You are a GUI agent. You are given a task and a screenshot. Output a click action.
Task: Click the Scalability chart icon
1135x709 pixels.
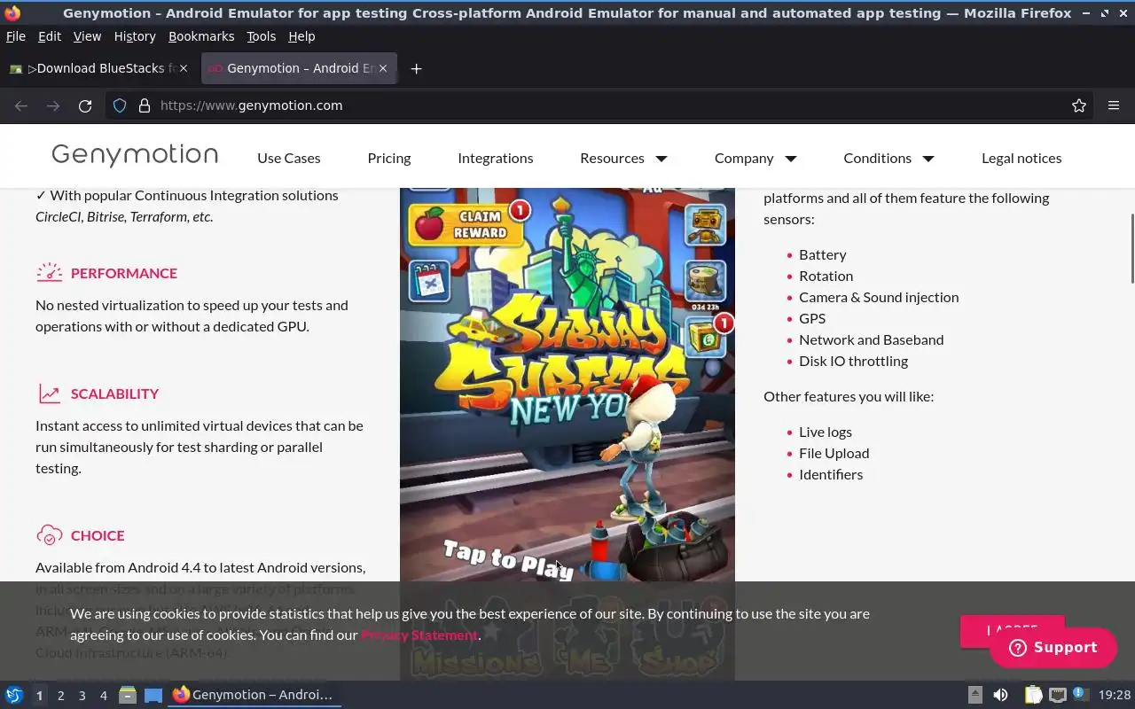click(49, 393)
